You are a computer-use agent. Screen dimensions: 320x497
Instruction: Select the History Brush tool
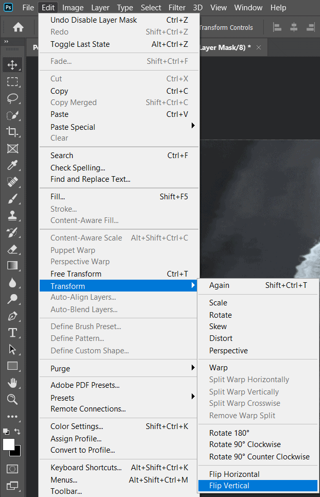(x=12, y=232)
